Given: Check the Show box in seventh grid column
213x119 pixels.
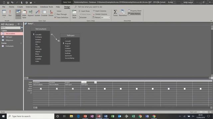Looking at the screenshot, I should click(137, 89).
